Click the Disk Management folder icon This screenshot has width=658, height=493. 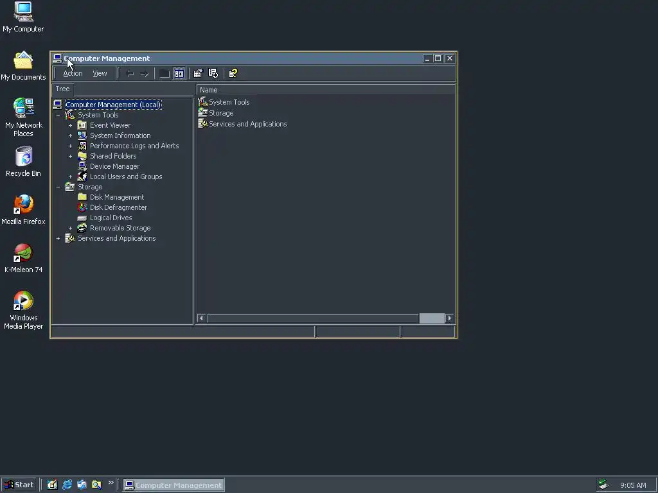[82, 197]
